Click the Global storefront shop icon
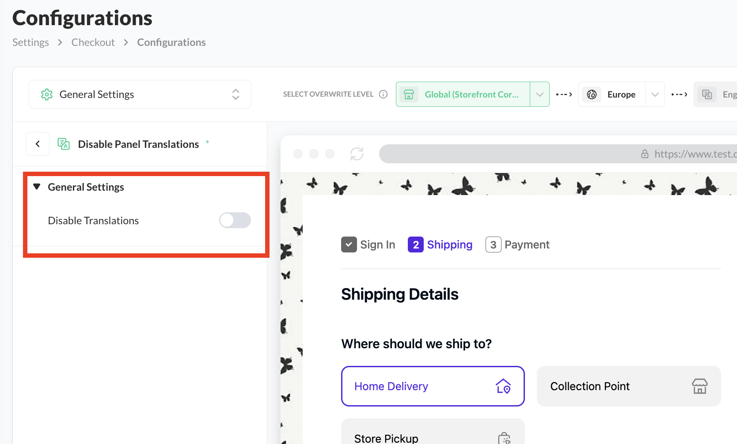737x444 pixels. (x=409, y=94)
